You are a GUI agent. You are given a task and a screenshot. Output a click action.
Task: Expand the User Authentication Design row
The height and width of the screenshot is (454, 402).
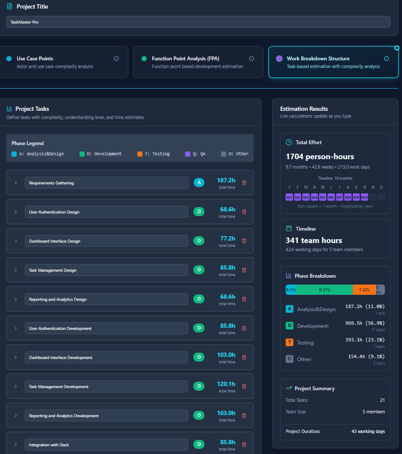coord(16,212)
